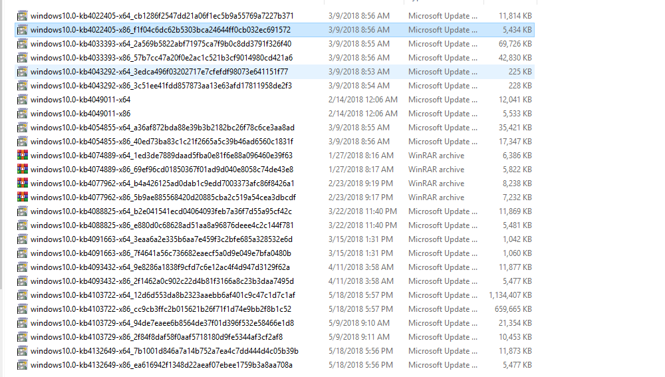Select kb4132649-x64 update file icon
This screenshot has width=665, height=377.
tap(23, 352)
